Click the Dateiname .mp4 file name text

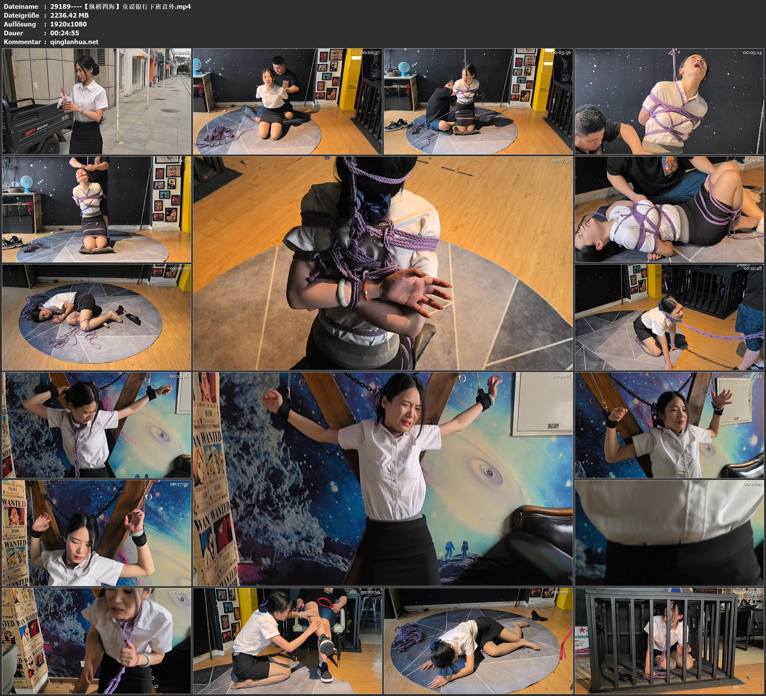[121, 6]
